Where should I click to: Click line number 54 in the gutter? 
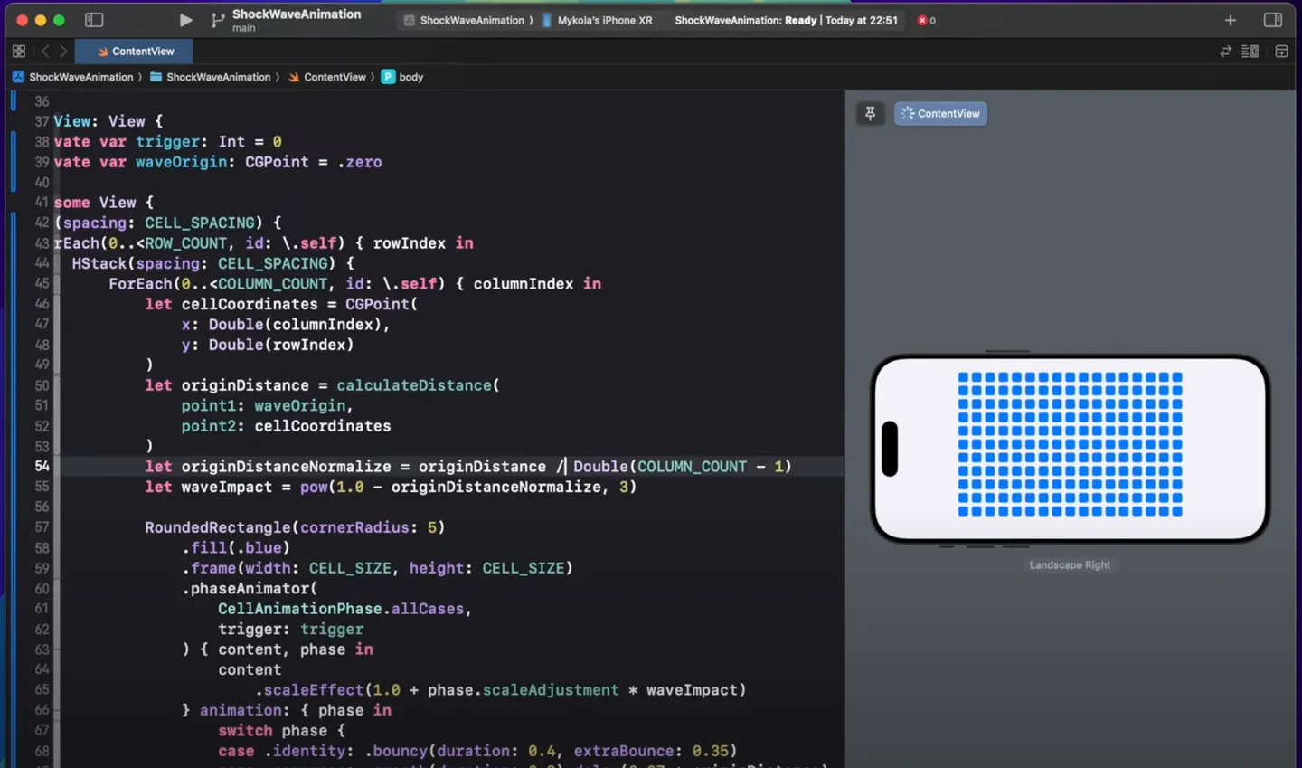point(42,467)
